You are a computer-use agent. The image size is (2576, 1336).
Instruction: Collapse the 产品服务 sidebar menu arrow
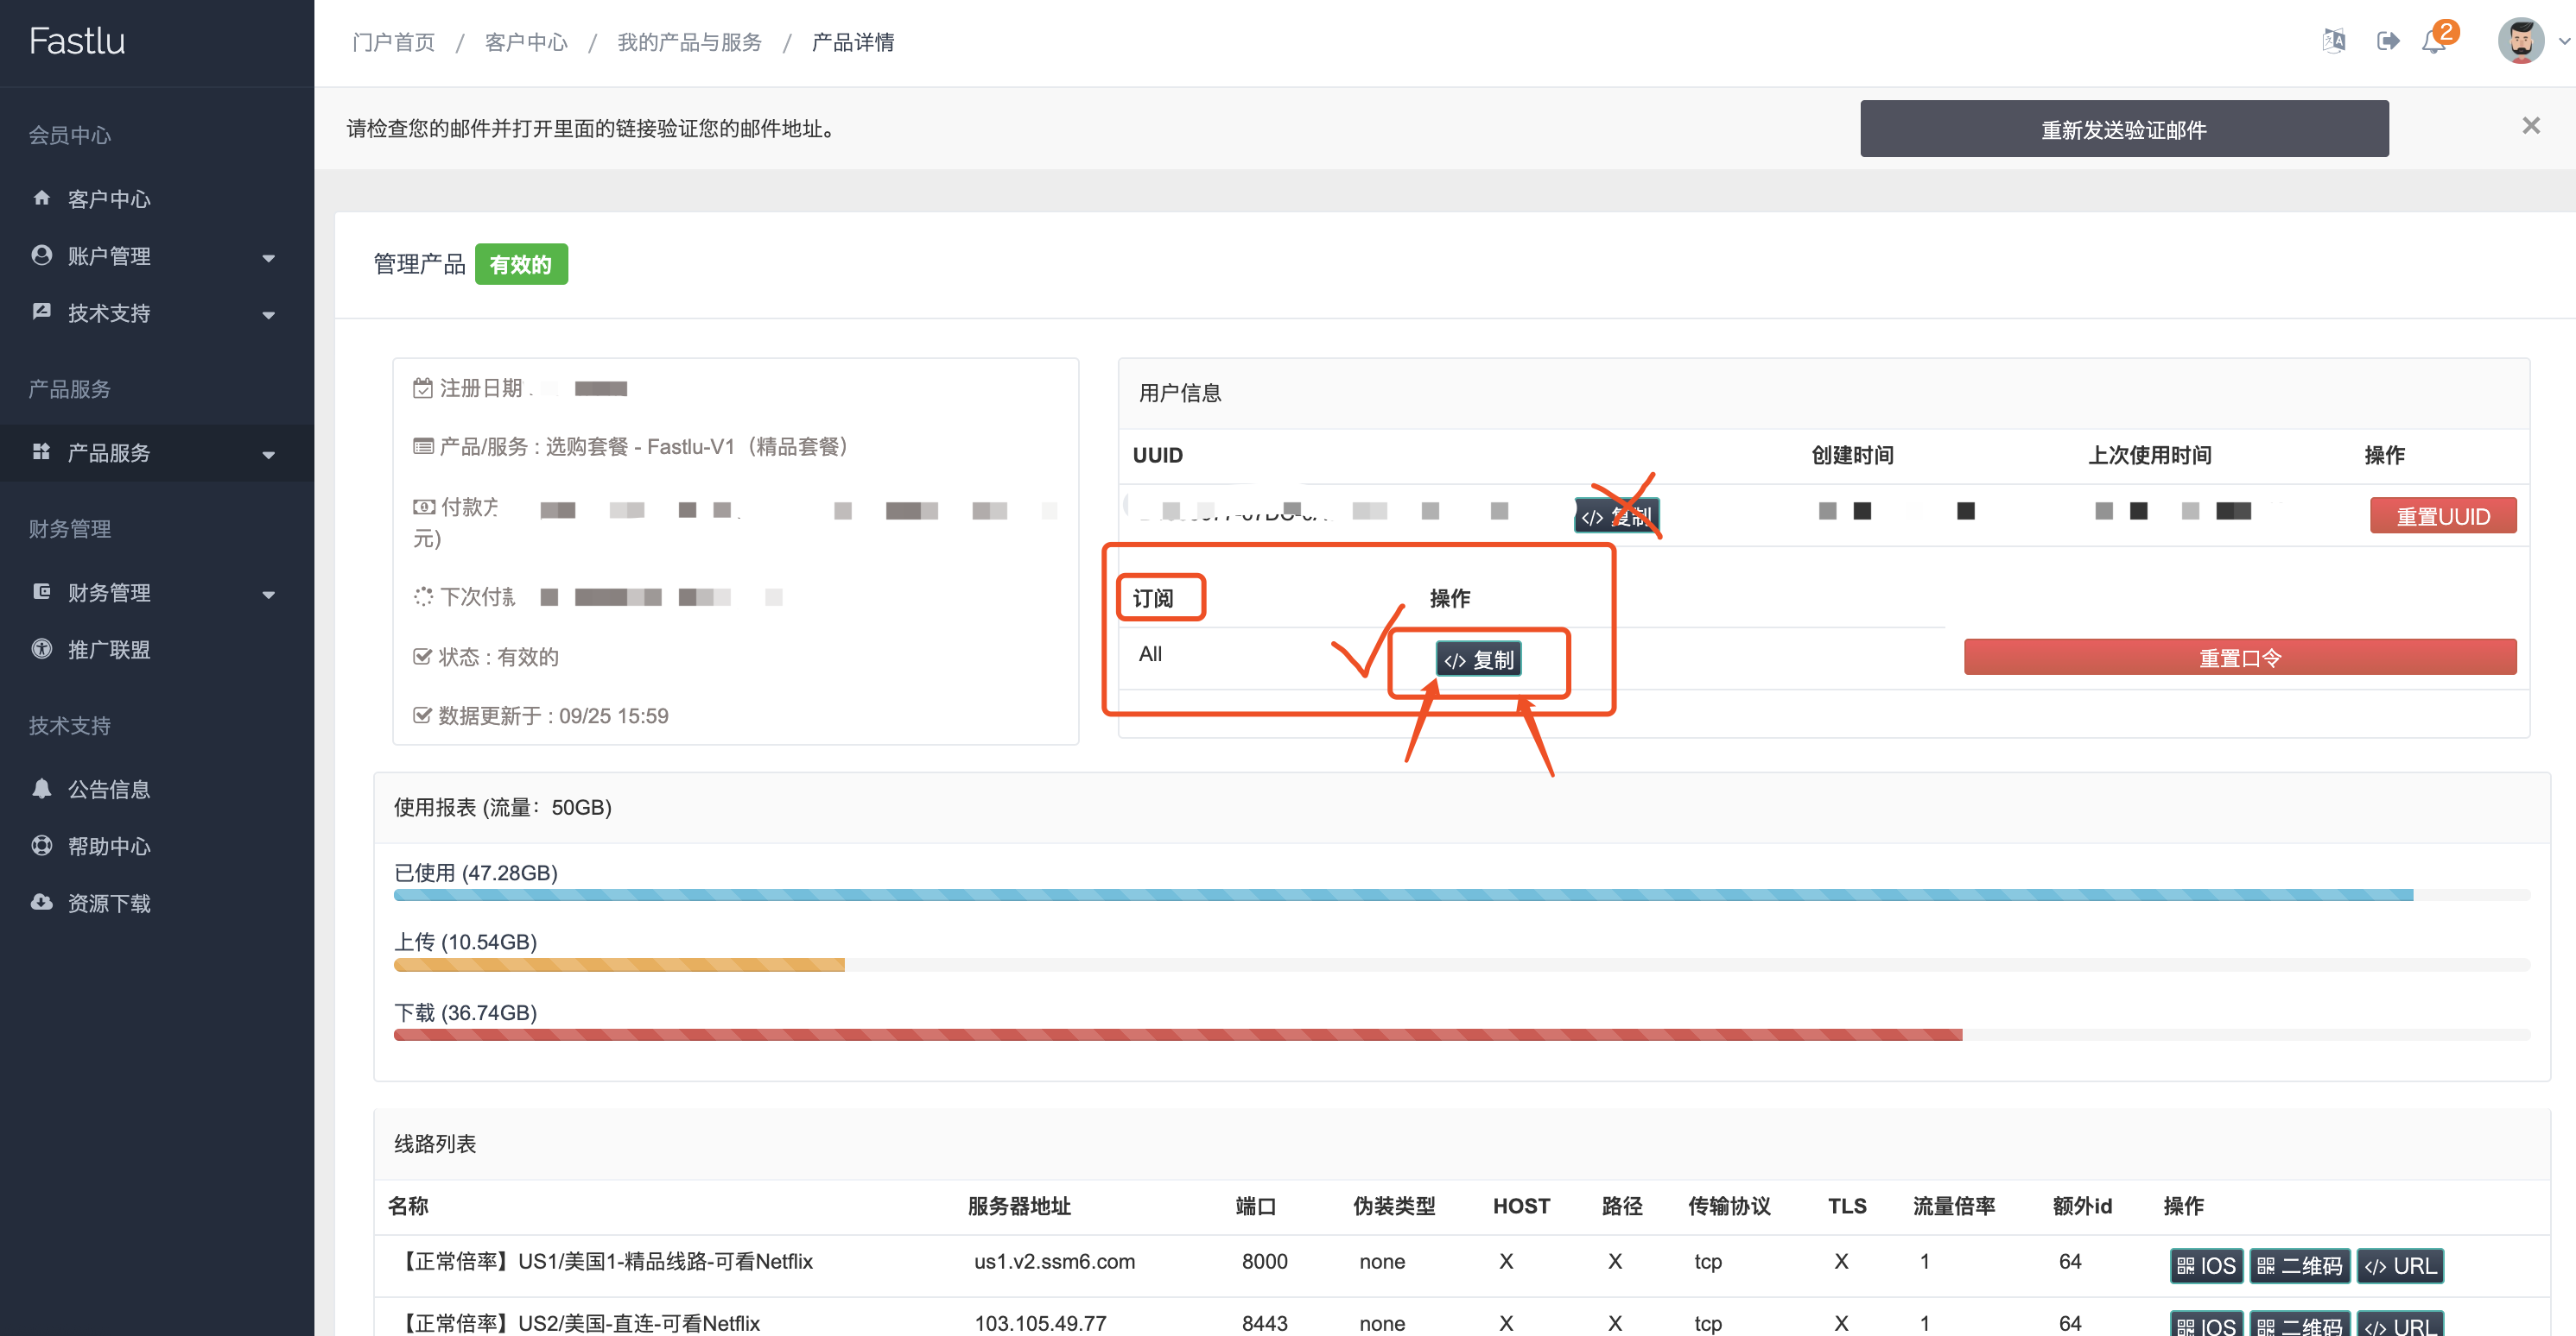point(268,454)
